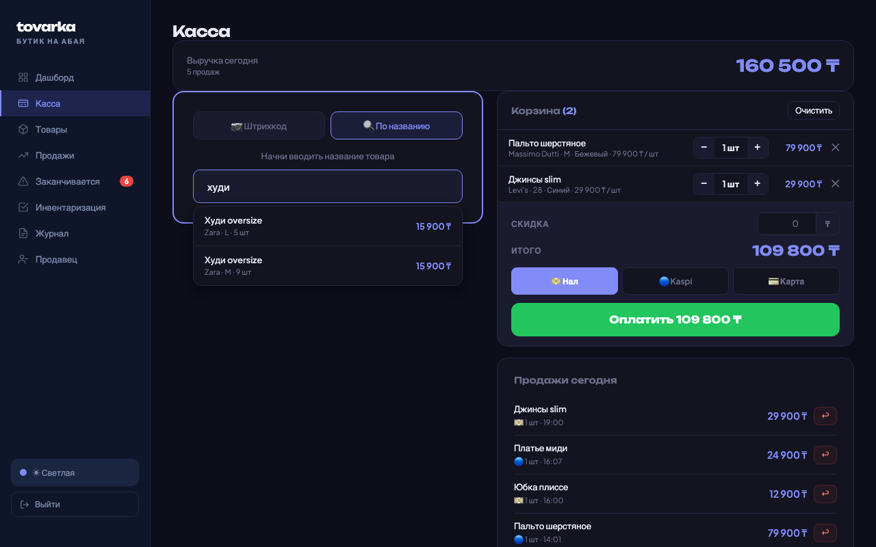The image size is (876, 547).
Task: Refund the Джинсы slim 19:00 sale
Action: pyautogui.click(x=825, y=416)
